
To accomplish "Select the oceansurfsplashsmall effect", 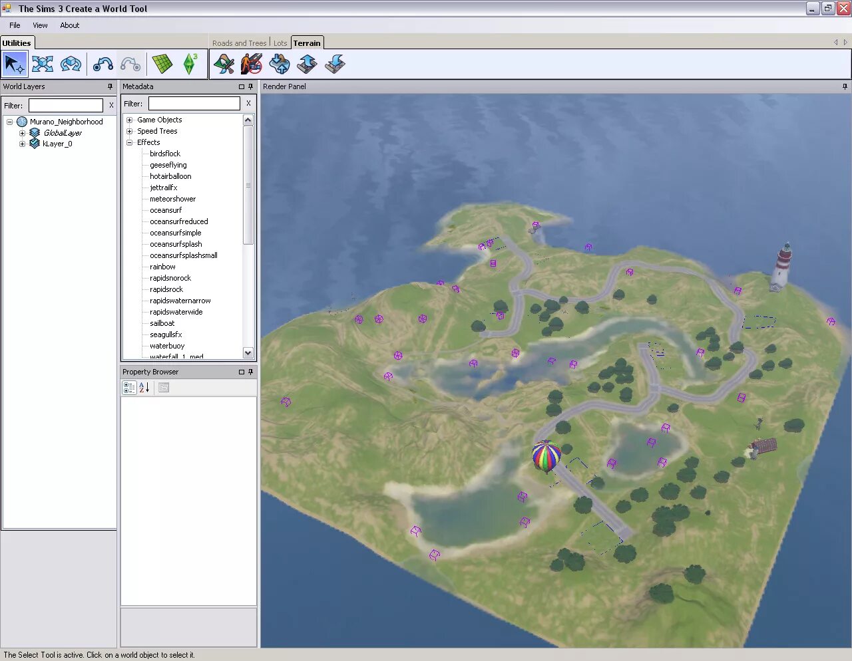I will pos(184,255).
